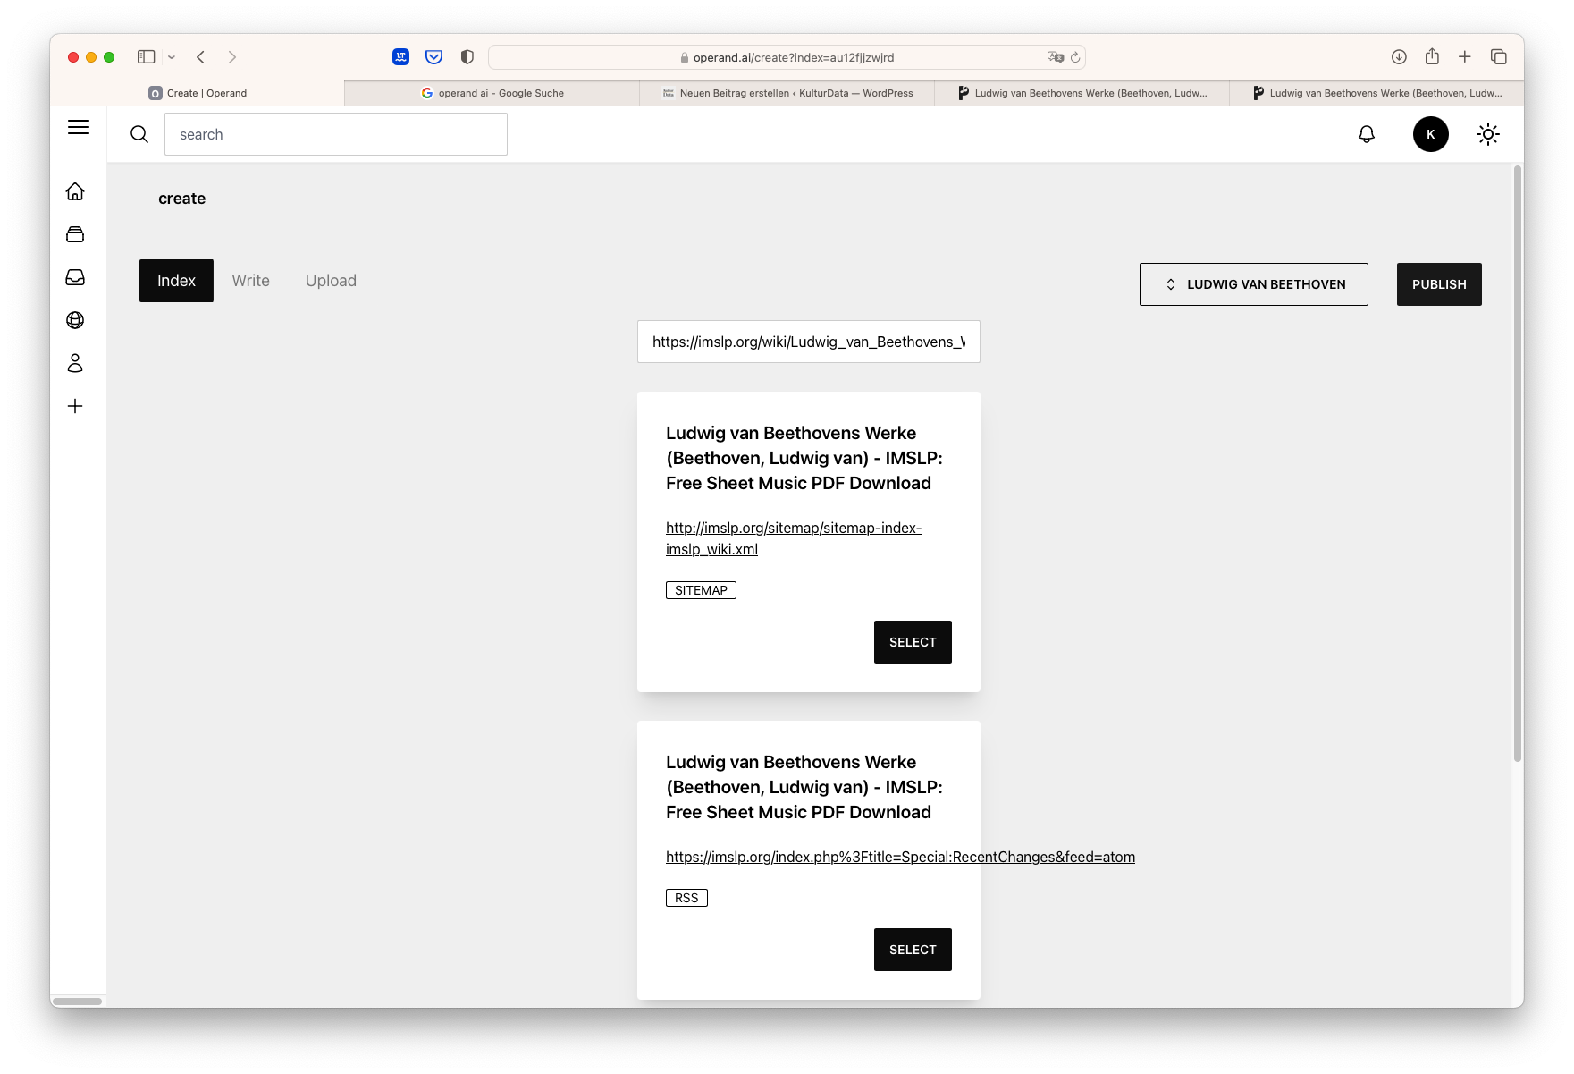Screen dimensions: 1574x1074
Task: Select the archive drawer icon in the sidebar
Action: point(75,233)
